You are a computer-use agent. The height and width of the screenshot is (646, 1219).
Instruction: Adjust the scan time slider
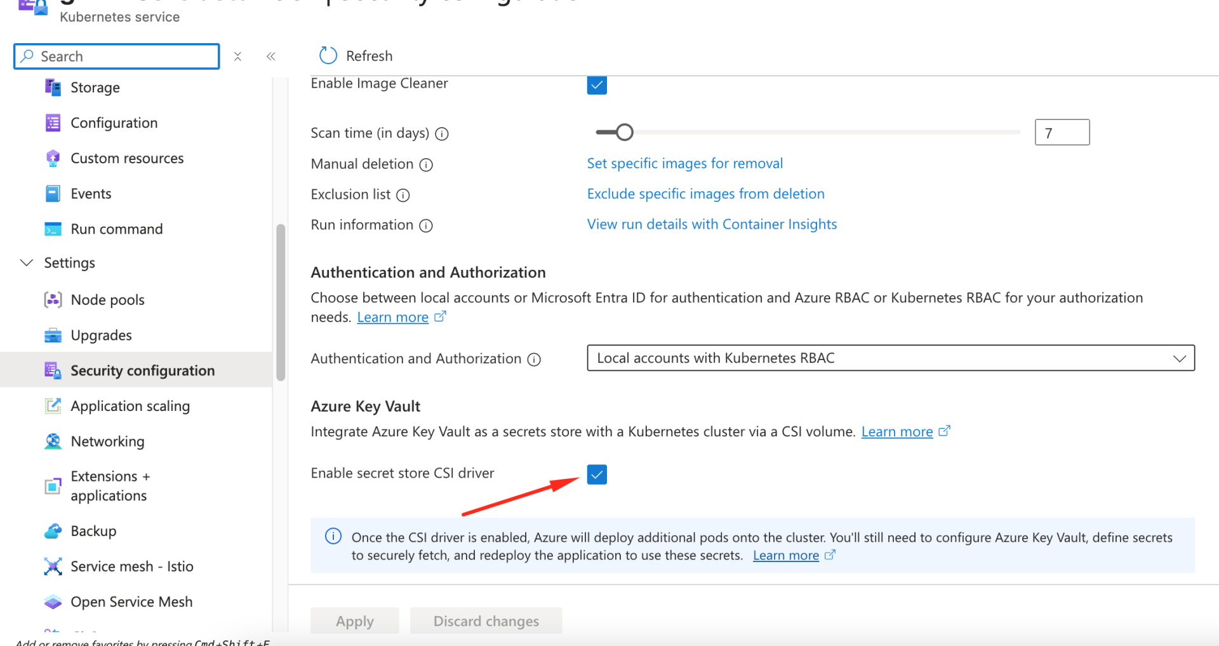[x=623, y=132]
